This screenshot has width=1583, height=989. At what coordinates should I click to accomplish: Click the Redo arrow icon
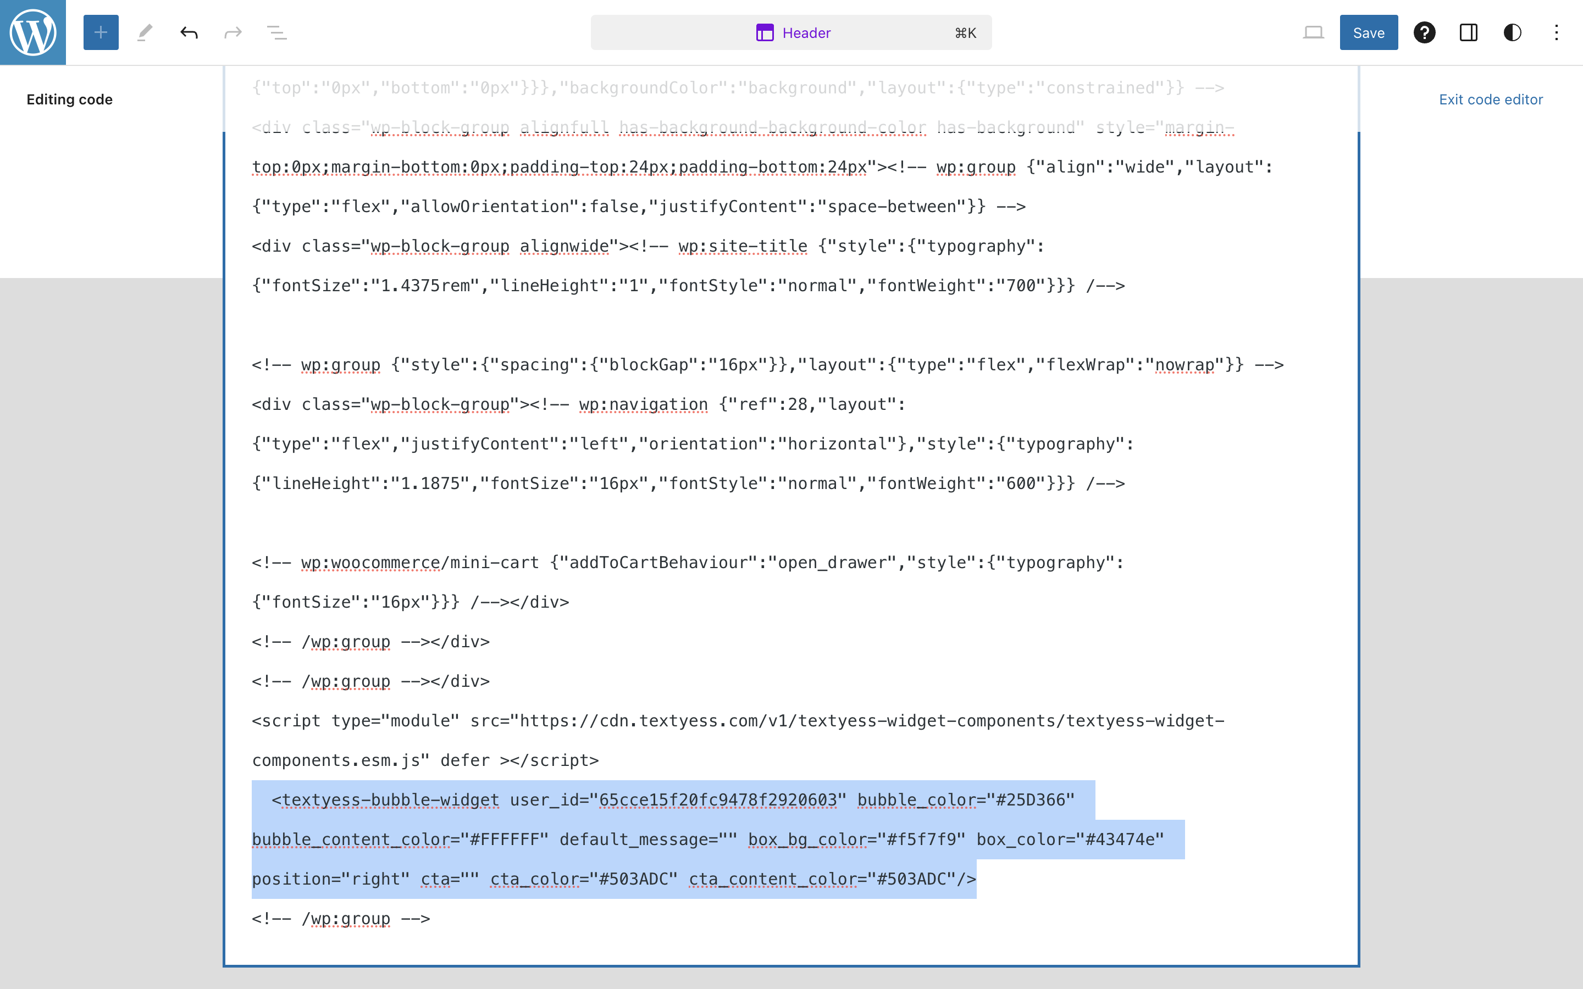pyautogui.click(x=233, y=32)
